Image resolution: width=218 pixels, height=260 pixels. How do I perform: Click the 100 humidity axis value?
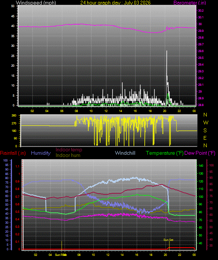tap(6, 160)
